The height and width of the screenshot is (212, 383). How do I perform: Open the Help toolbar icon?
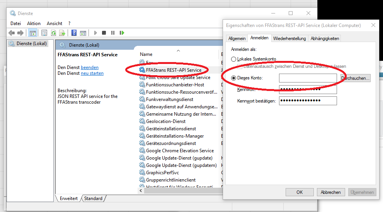pyautogui.click(x=74, y=33)
